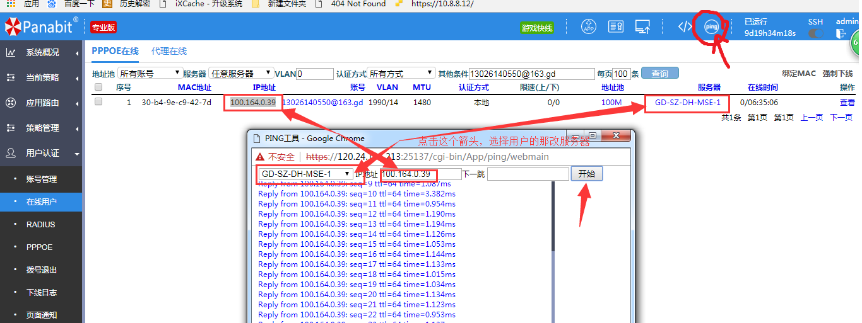Click the 下一跳 input field
862x323 pixels.
tap(528, 174)
